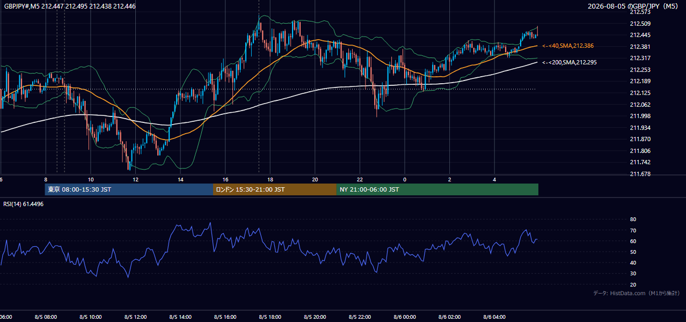Click the RSI(14) 61.4496 indicator label

tap(24, 204)
